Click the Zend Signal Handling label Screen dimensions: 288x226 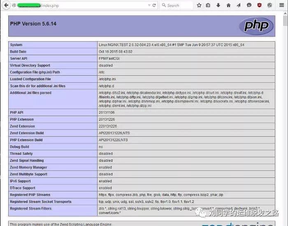(27, 161)
